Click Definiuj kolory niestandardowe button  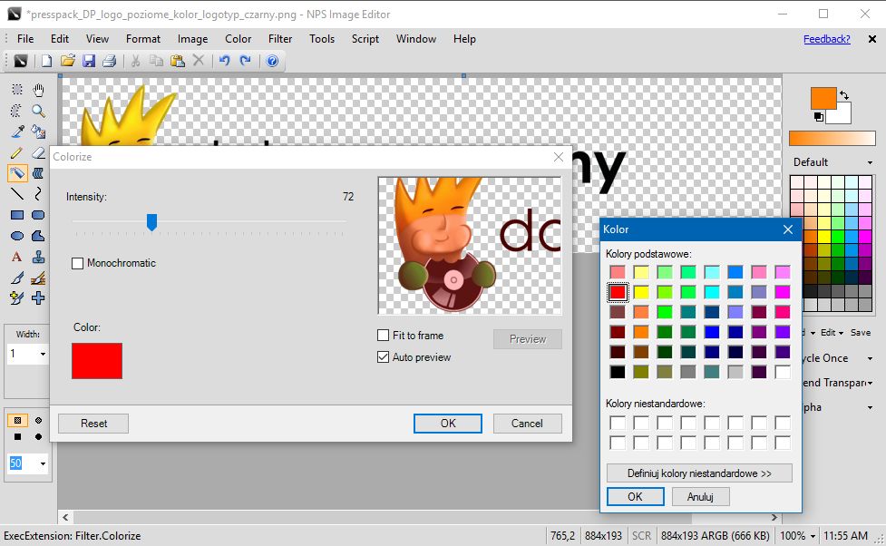(x=699, y=473)
